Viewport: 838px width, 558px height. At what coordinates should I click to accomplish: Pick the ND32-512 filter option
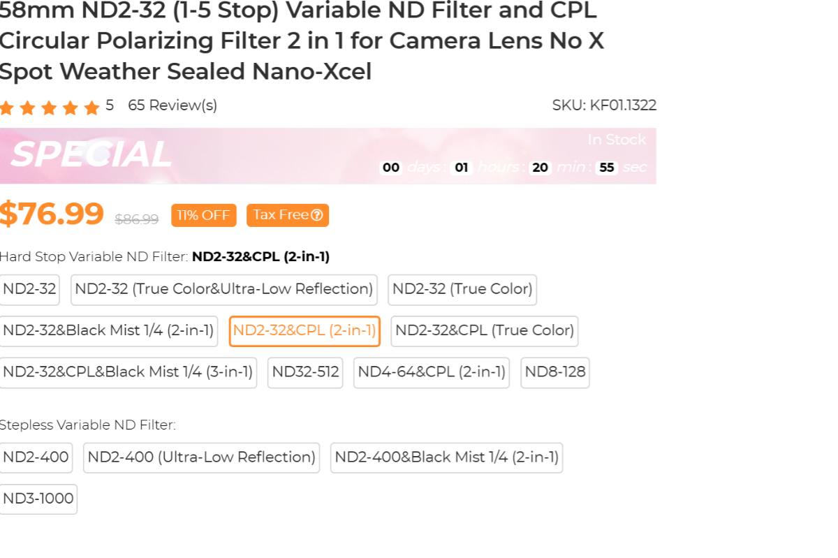tap(305, 372)
